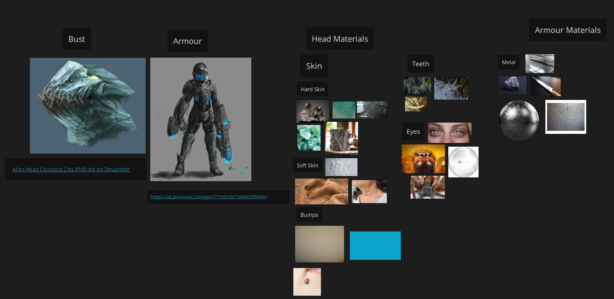
Task: Select the green crystal chunks image
Action: pos(309,138)
